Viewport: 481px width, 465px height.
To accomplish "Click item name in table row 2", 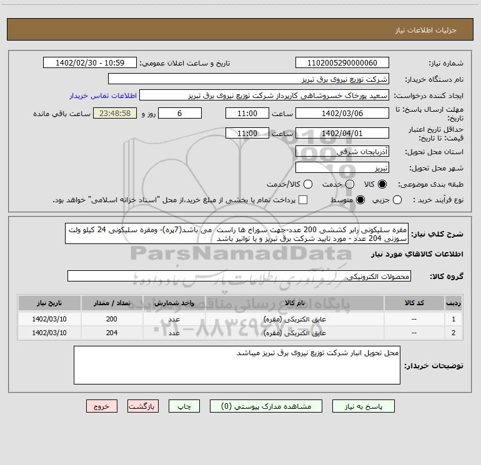I will point(295,333).
